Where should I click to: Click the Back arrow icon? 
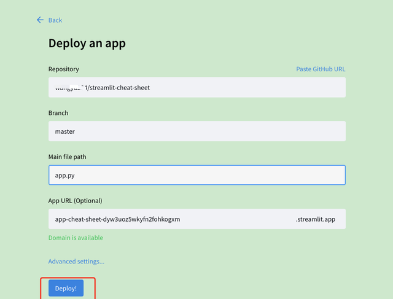(x=41, y=20)
